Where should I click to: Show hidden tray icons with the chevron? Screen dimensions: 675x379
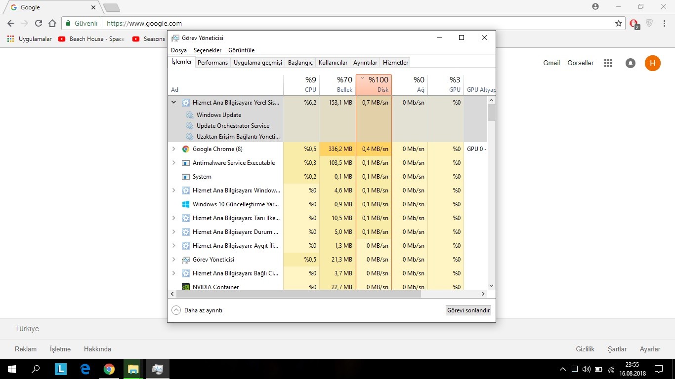tap(563, 369)
